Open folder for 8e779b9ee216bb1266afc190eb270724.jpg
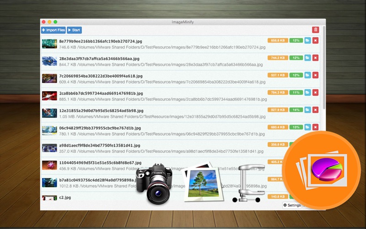Viewport: 366px width, 229px height. coord(307,40)
